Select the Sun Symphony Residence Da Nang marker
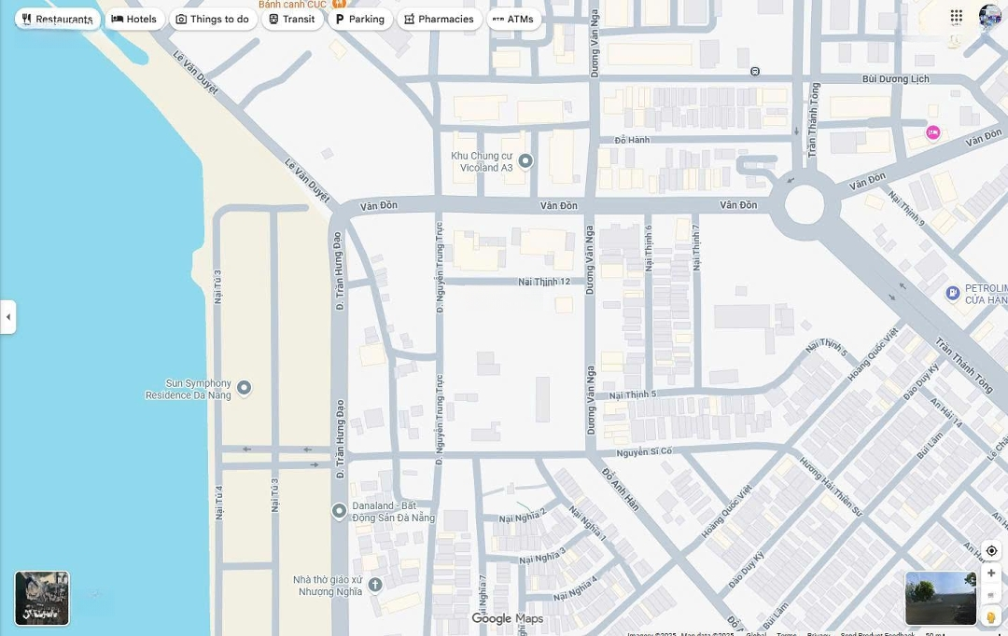Viewport: 1008px width, 636px height. tap(245, 388)
